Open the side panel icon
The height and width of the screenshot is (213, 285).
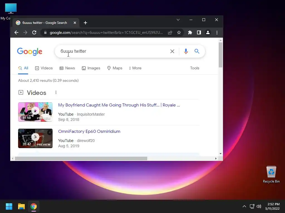point(199,33)
